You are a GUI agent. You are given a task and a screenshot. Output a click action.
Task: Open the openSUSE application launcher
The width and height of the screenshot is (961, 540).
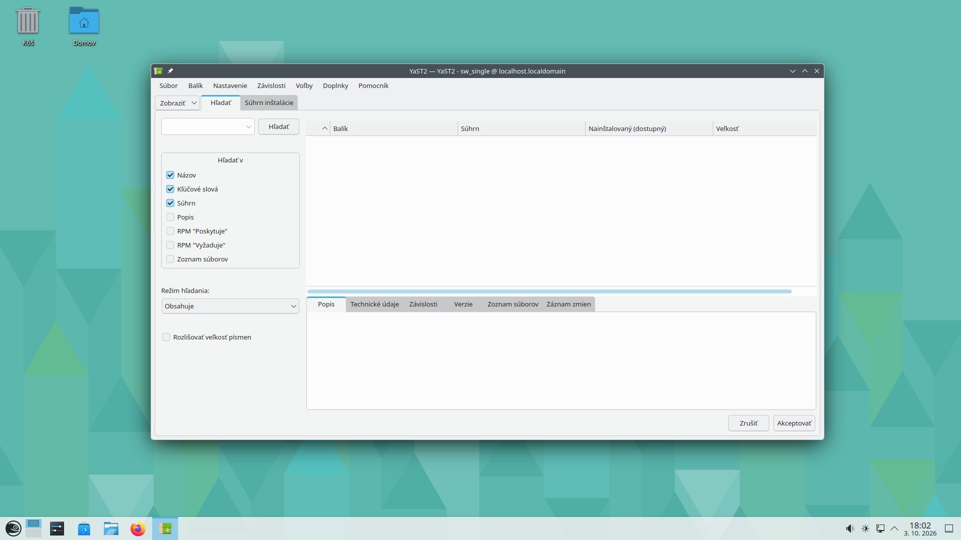click(x=13, y=528)
